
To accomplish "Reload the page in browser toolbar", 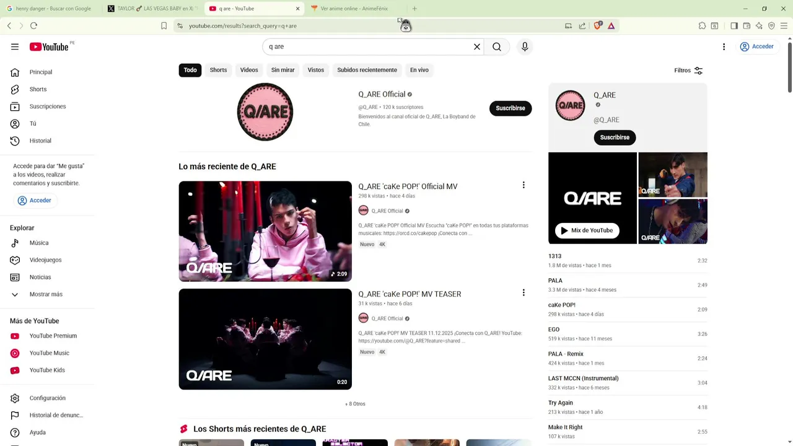I will click(x=33, y=25).
